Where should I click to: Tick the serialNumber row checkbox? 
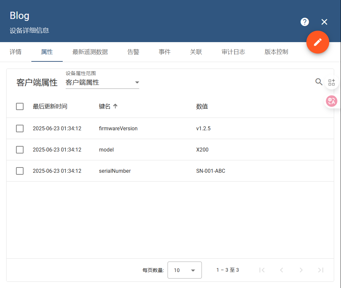[20, 171]
